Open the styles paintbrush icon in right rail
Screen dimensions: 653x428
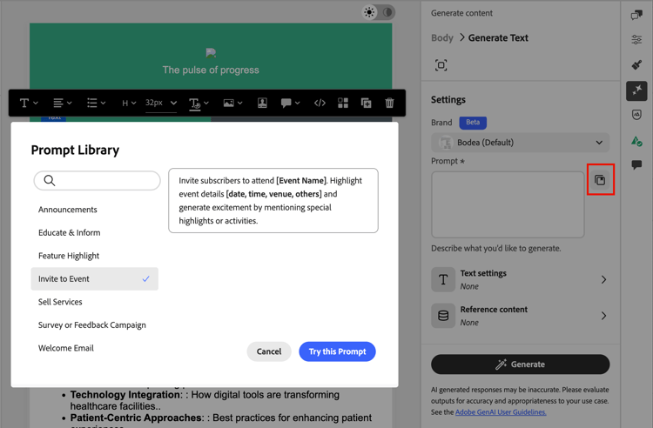pyautogui.click(x=636, y=64)
